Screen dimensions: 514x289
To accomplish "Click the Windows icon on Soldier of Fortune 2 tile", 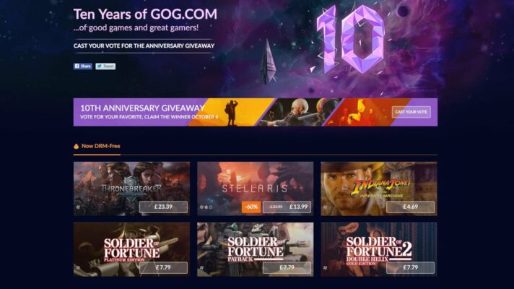I will [325, 268].
